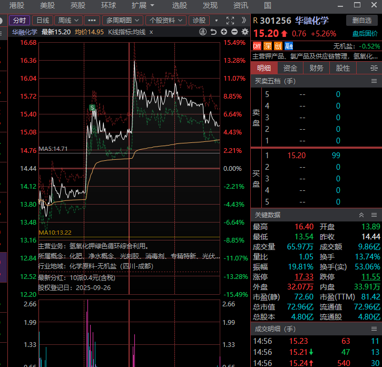Image resolution: width=382 pixels, height=367 pixels.
Task: Click the green S sell marker on chart
Action: (x=92, y=108)
